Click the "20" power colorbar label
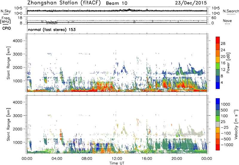Viewport: 239px width, 165px height. click(223, 57)
